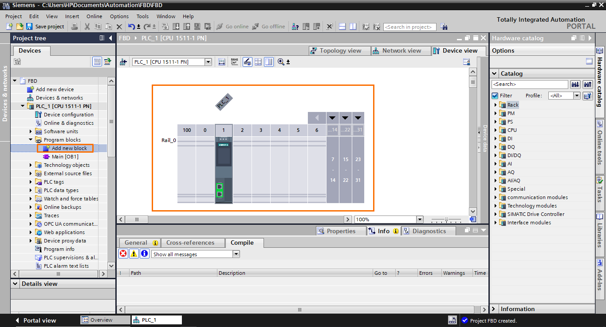Open the Project menu
Image resolution: width=606 pixels, height=327 pixels.
tap(14, 16)
